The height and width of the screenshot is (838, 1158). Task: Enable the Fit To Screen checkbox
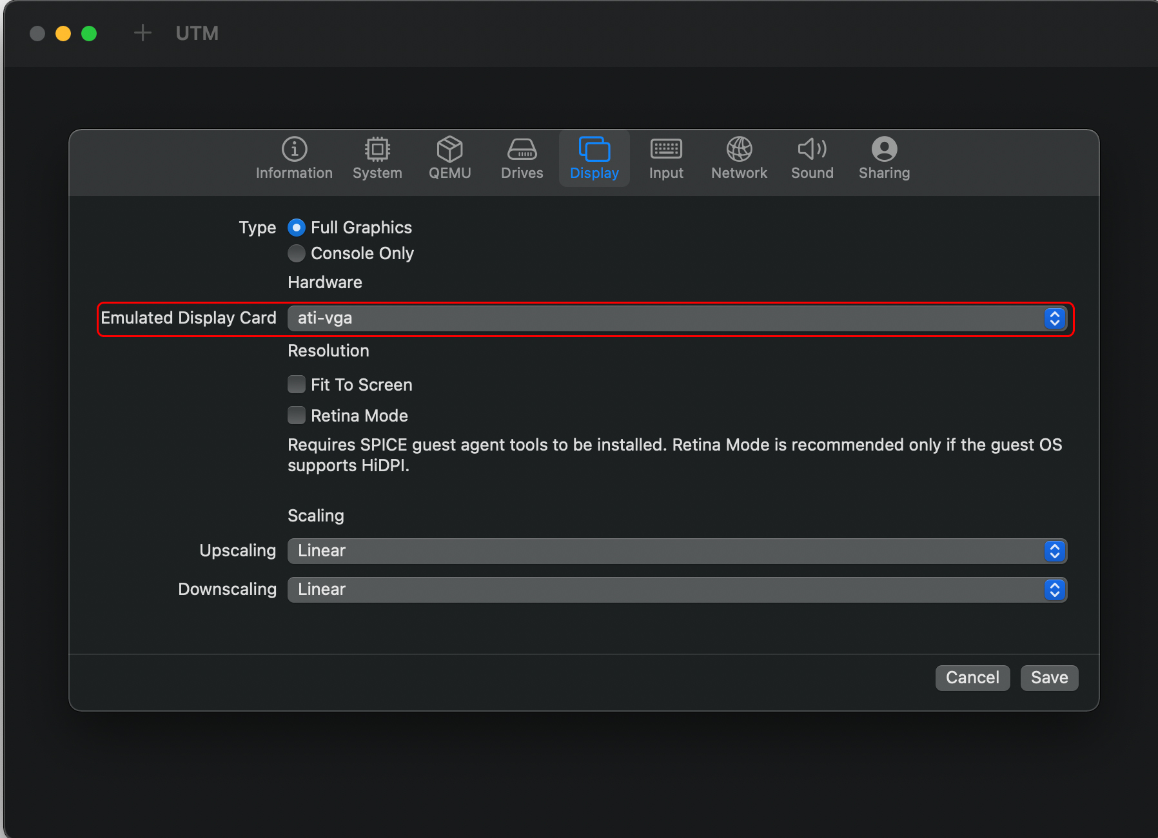point(297,385)
